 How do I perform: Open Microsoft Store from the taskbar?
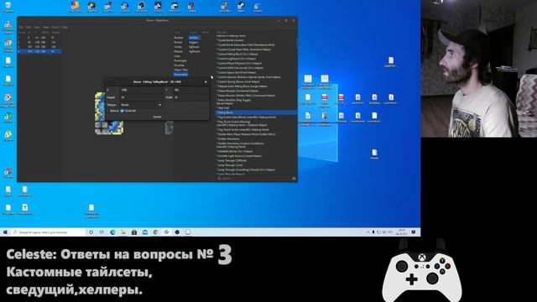(x=134, y=232)
